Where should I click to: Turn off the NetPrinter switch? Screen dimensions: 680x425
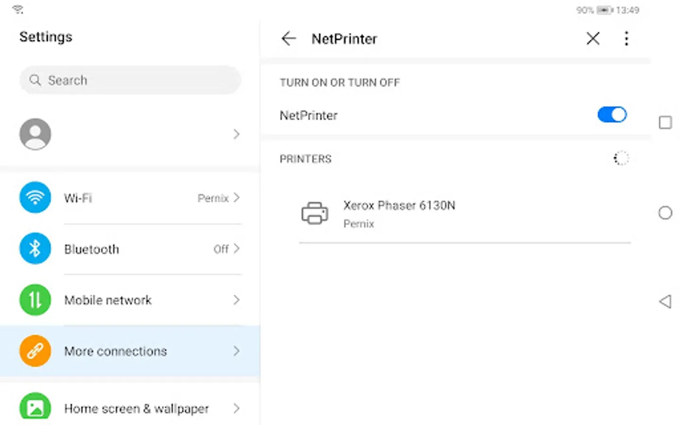(x=612, y=115)
